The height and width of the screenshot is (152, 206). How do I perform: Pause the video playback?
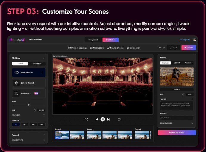(x=103, y=119)
